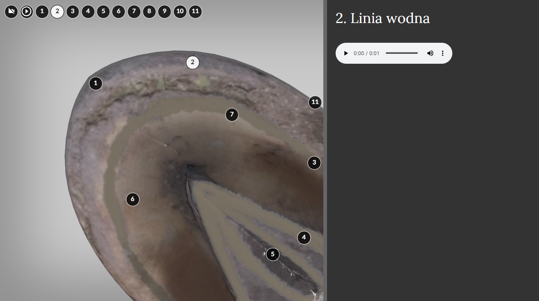Image resolution: width=539 pixels, height=301 pixels.
Task: Toggle the camera-off icon in top toolbar
Action: (12, 12)
